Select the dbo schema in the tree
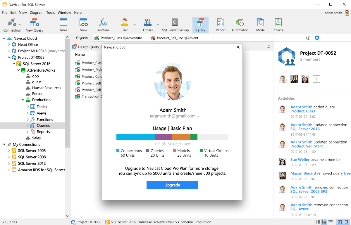 pos(35,76)
